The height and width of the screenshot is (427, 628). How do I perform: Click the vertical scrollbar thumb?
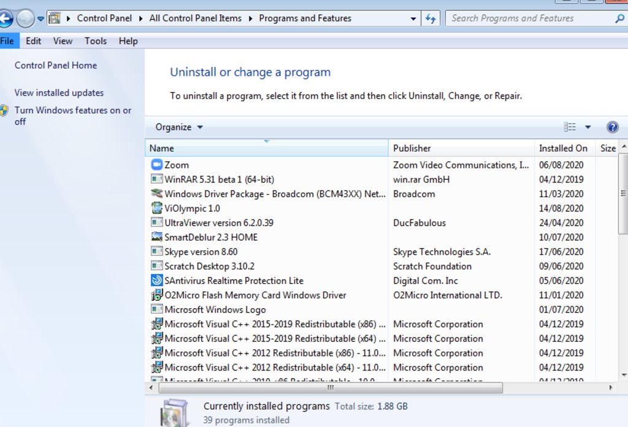point(623,194)
